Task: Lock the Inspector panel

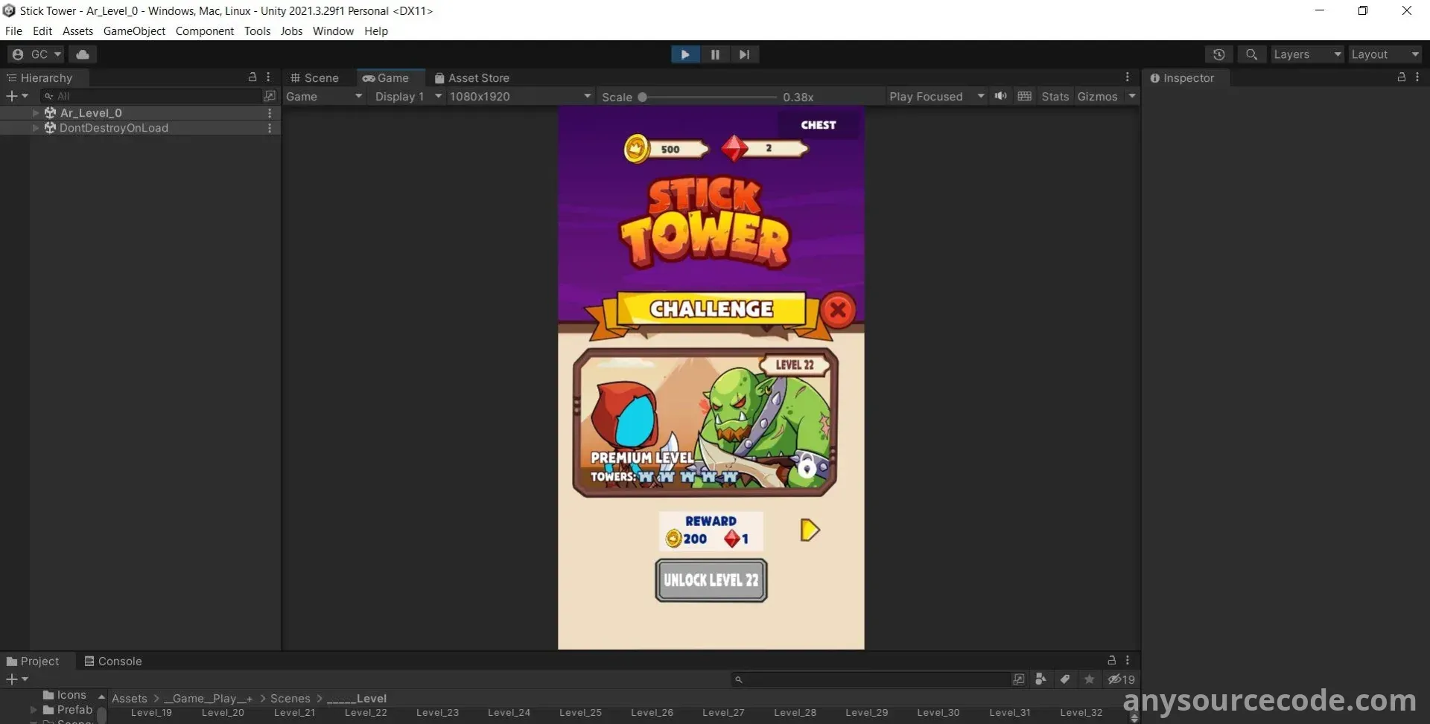Action: point(1401,77)
